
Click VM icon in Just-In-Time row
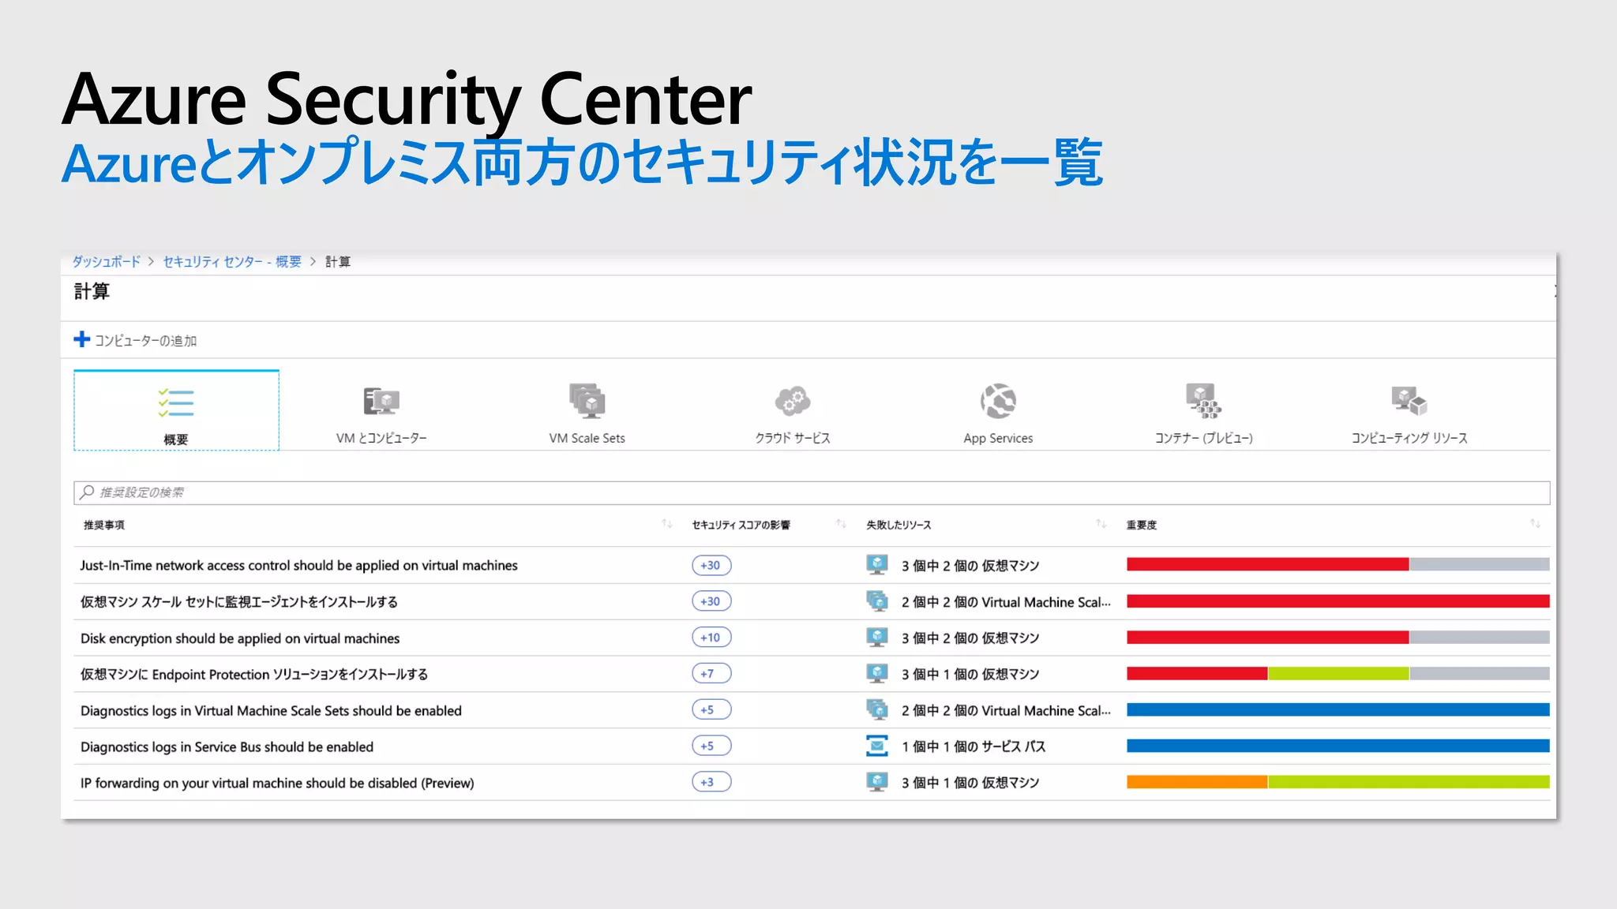click(x=877, y=564)
